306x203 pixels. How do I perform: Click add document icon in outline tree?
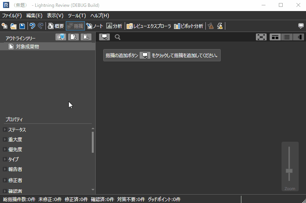pyautogui.click(x=73, y=37)
